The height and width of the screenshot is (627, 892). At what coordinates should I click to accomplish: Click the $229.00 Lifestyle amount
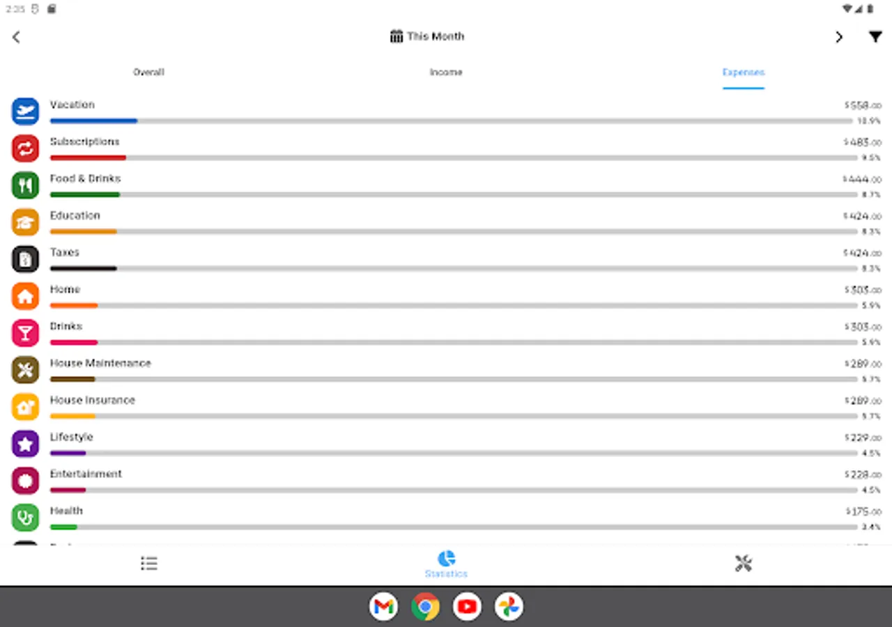pos(863,438)
